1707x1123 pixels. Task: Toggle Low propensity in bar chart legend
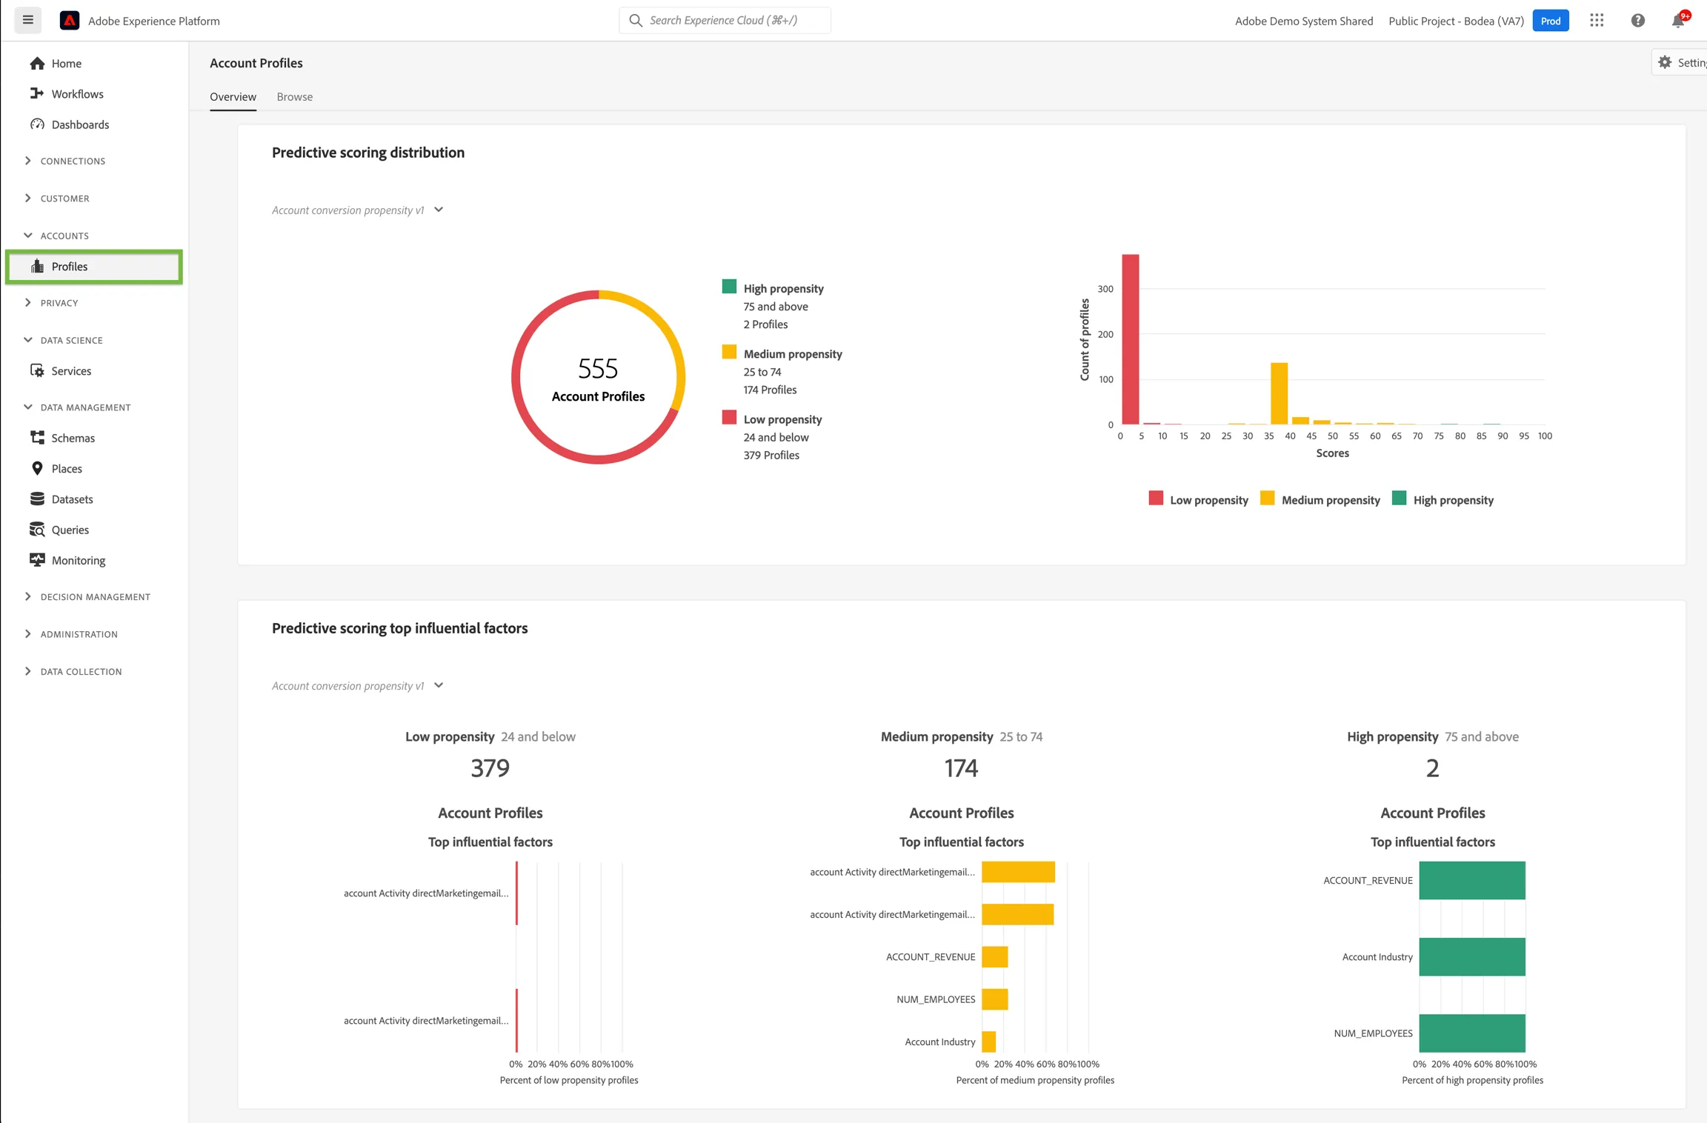click(x=1198, y=500)
